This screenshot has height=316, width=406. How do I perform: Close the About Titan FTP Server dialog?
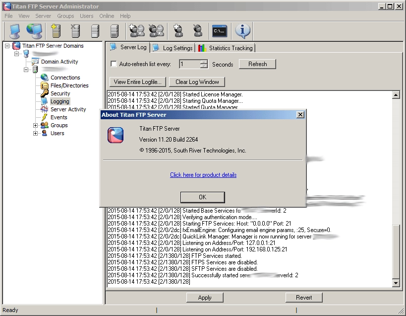[300, 115]
